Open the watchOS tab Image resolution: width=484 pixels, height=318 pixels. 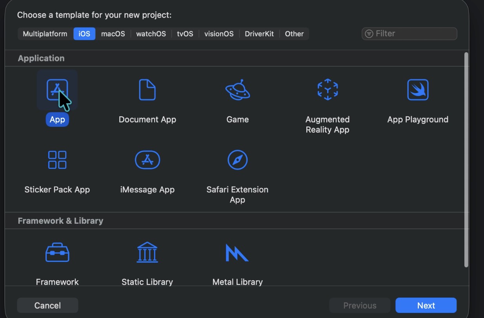pyautogui.click(x=151, y=34)
